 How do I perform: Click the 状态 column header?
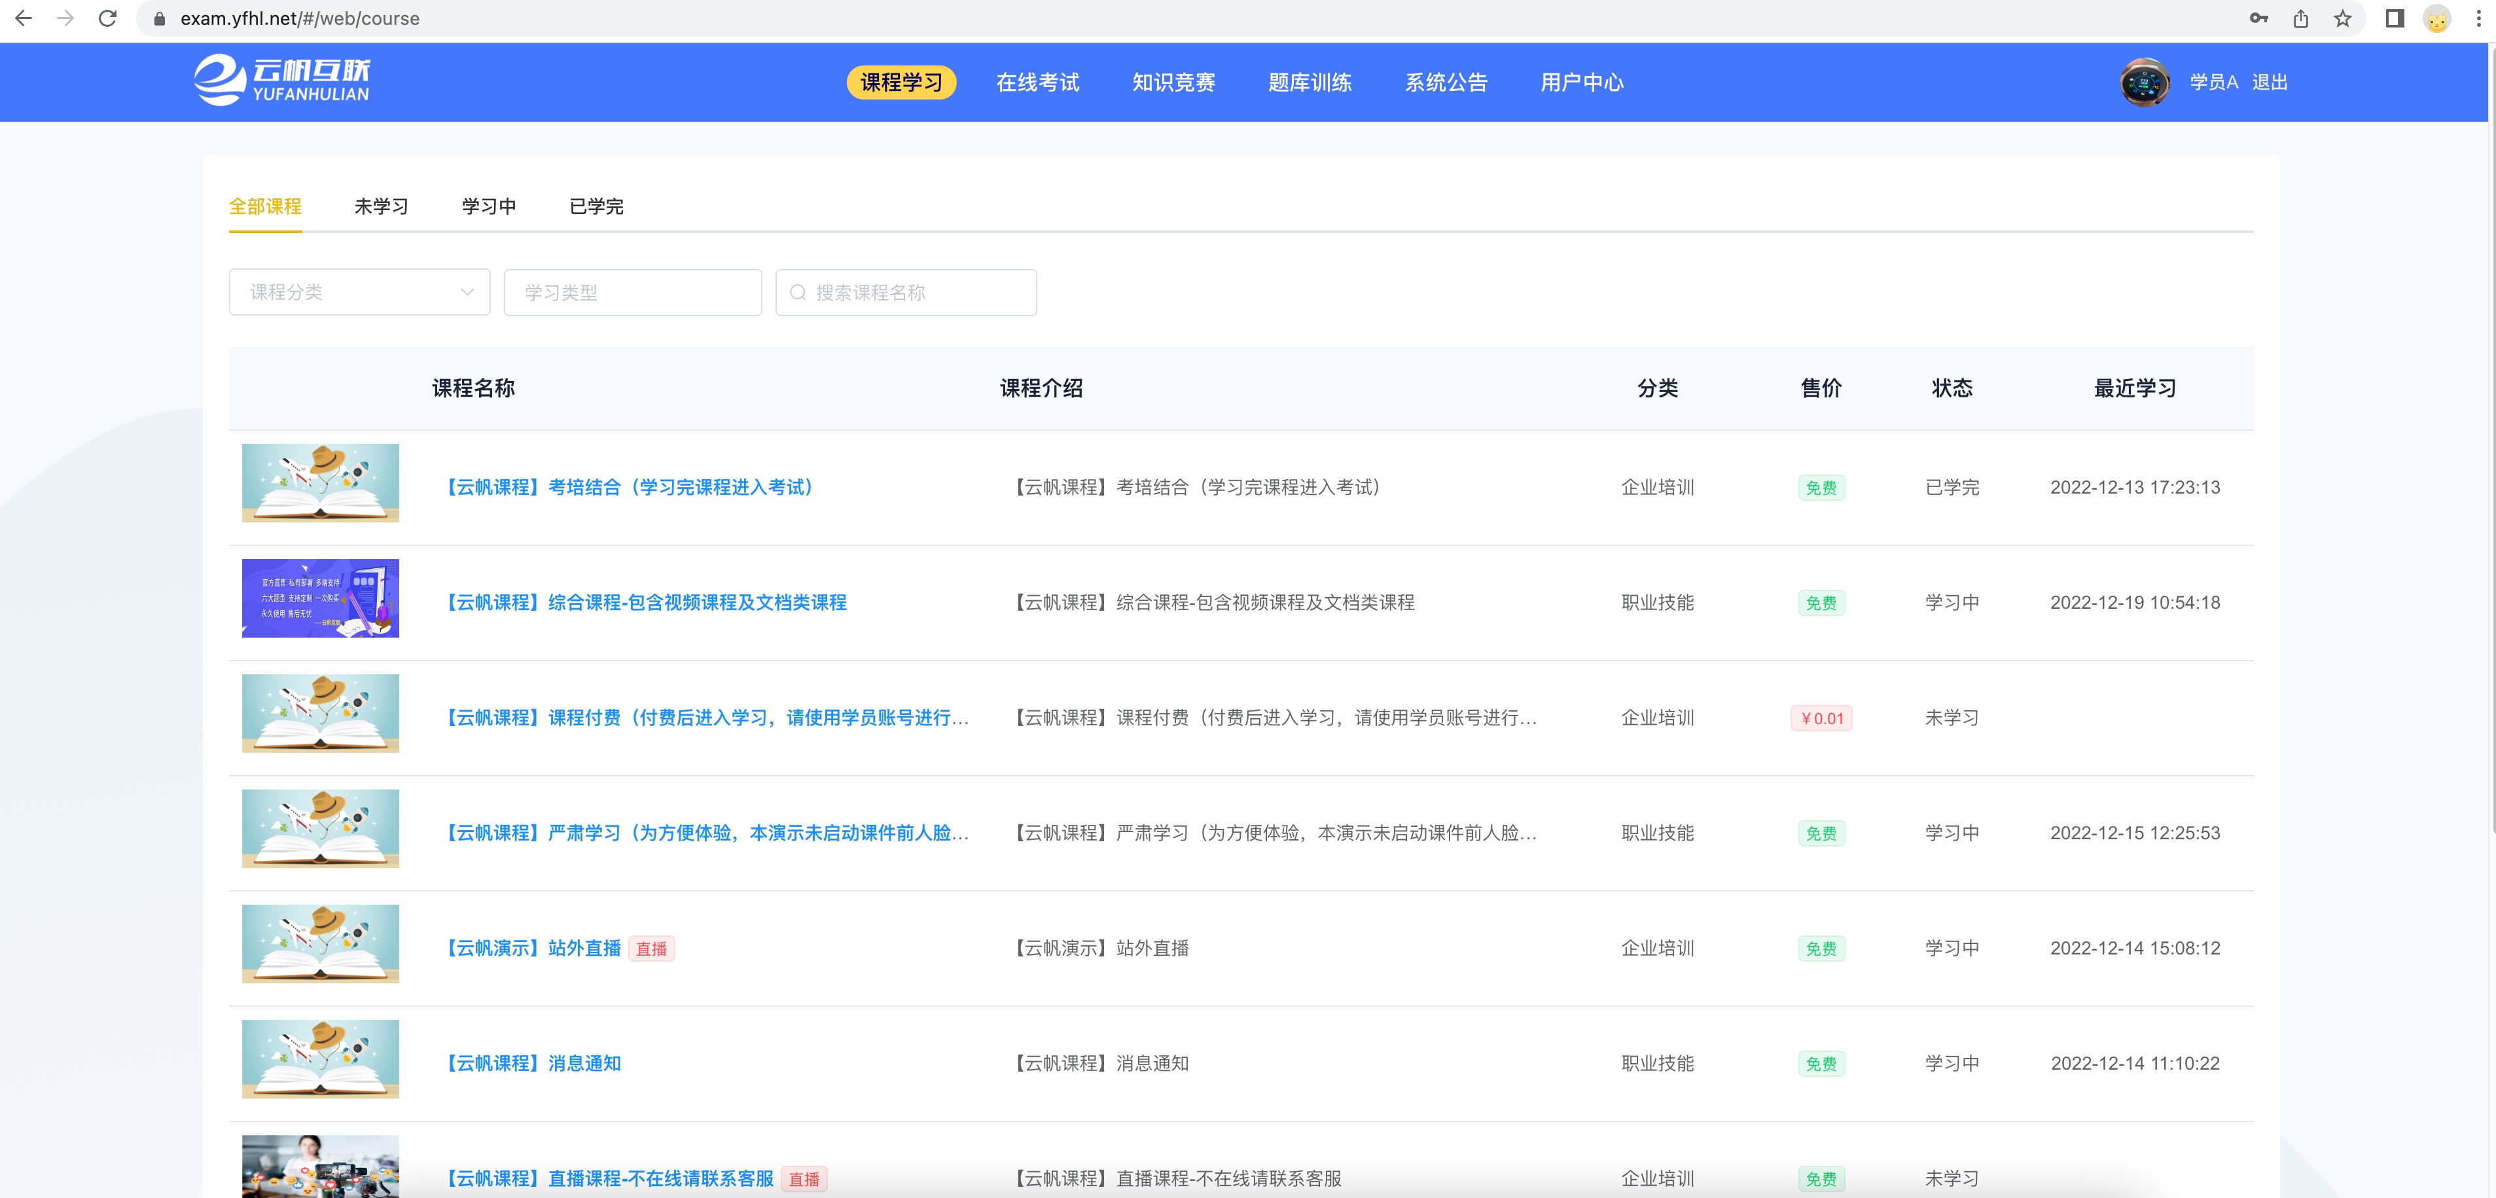click(1952, 389)
